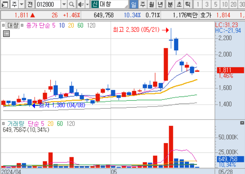Focus the stock code field 012800
Image resolution: width=245 pixels, height=174 pixels.
point(48,4)
